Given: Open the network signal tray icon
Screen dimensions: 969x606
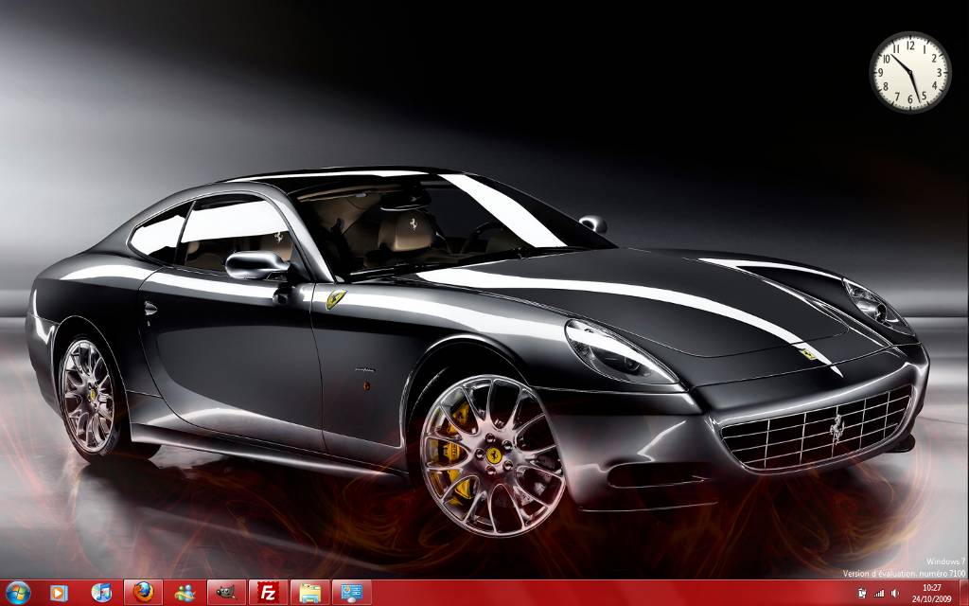Looking at the screenshot, I should point(879,594).
